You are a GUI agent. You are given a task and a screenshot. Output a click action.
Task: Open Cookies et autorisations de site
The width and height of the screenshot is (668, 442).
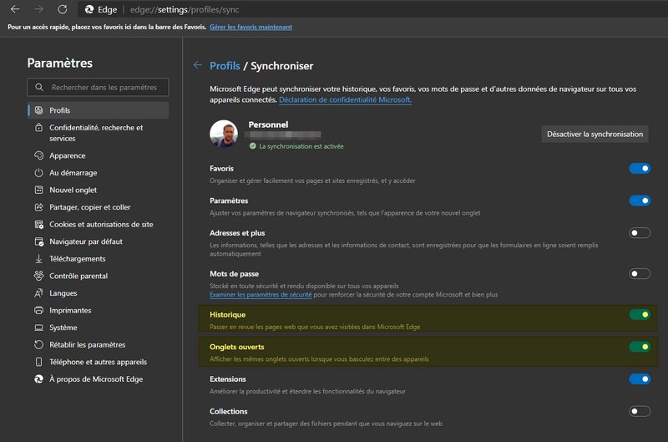pos(100,225)
